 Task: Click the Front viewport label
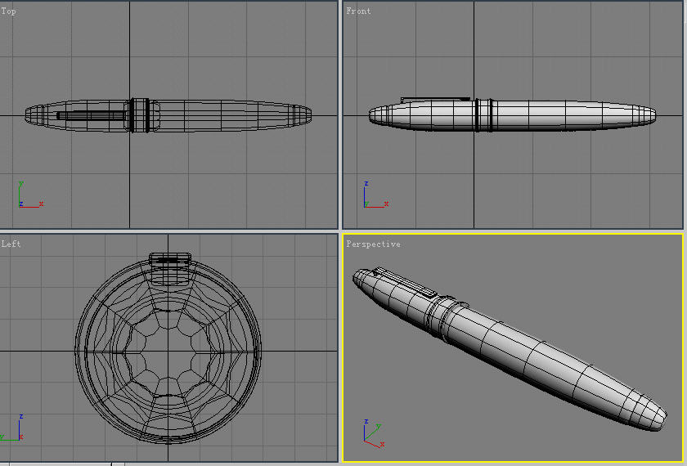[x=358, y=11]
